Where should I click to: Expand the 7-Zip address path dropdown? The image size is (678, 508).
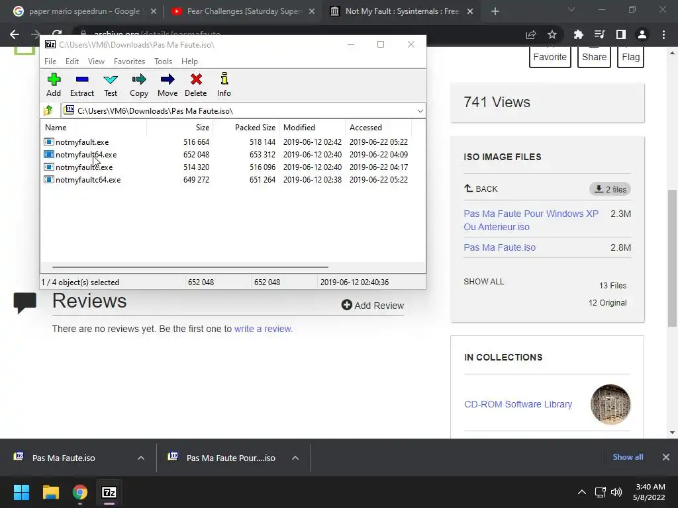420,111
